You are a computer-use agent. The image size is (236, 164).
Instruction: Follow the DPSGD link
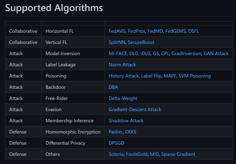point(116,143)
